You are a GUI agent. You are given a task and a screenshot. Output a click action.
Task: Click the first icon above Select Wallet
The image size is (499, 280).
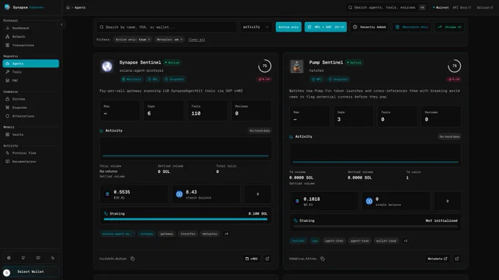pyautogui.click(x=9, y=258)
